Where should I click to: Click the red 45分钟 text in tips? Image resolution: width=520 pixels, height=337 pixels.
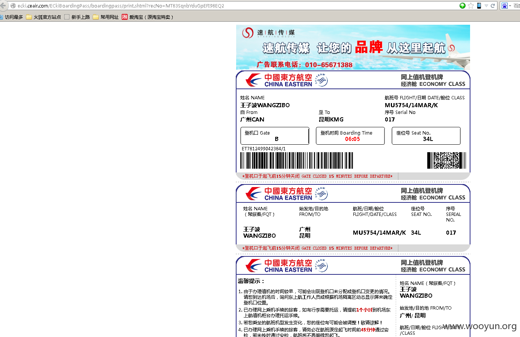pyautogui.click(x=368, y=330)
